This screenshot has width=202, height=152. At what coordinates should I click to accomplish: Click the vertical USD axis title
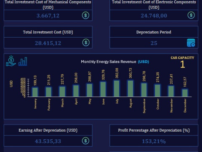click(x=11, y=84)
